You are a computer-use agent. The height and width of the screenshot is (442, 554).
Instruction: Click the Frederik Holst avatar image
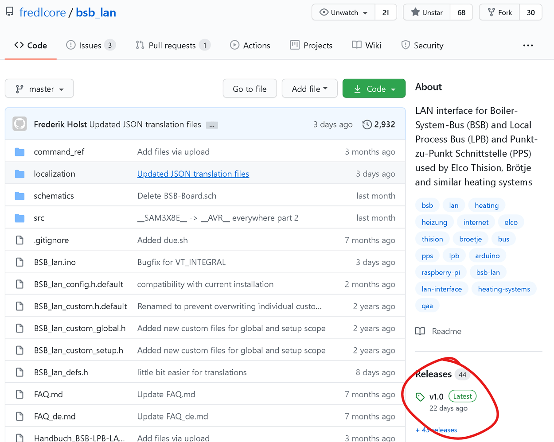[20, 124]
